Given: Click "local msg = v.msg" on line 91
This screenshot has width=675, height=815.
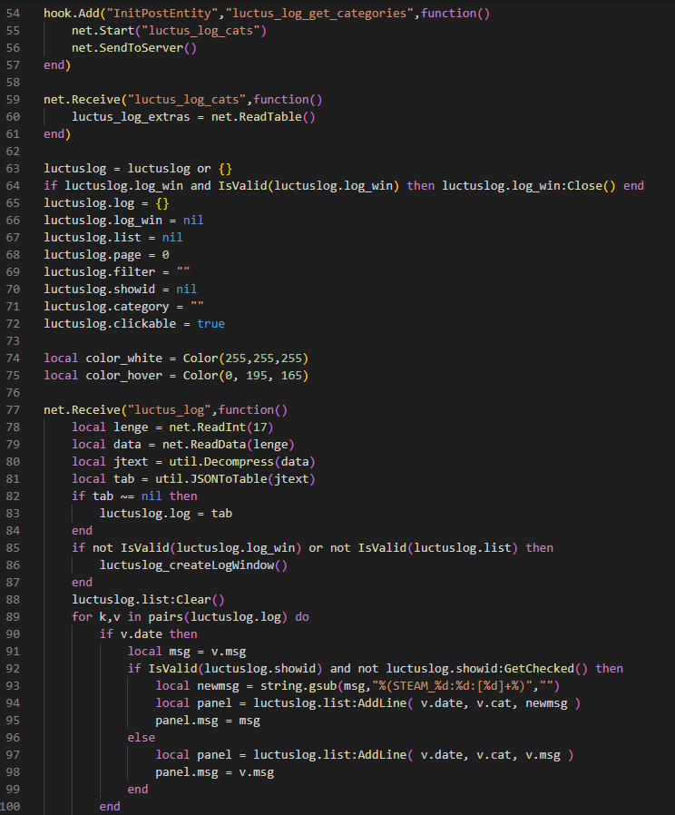Looking at the screenshot, I should pos(187,652).
